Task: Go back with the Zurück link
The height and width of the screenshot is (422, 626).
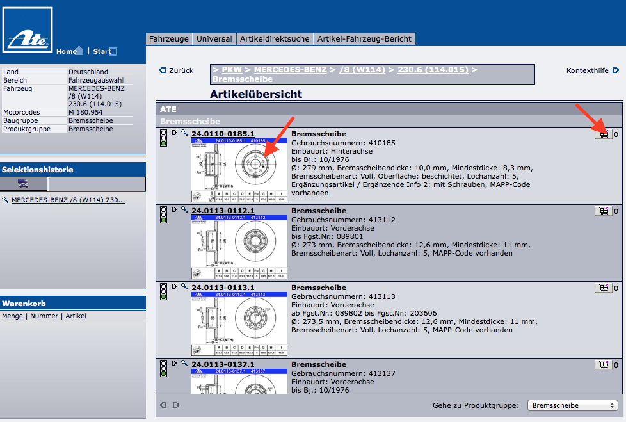Action: pyautogui.click(x=176, y=70)
